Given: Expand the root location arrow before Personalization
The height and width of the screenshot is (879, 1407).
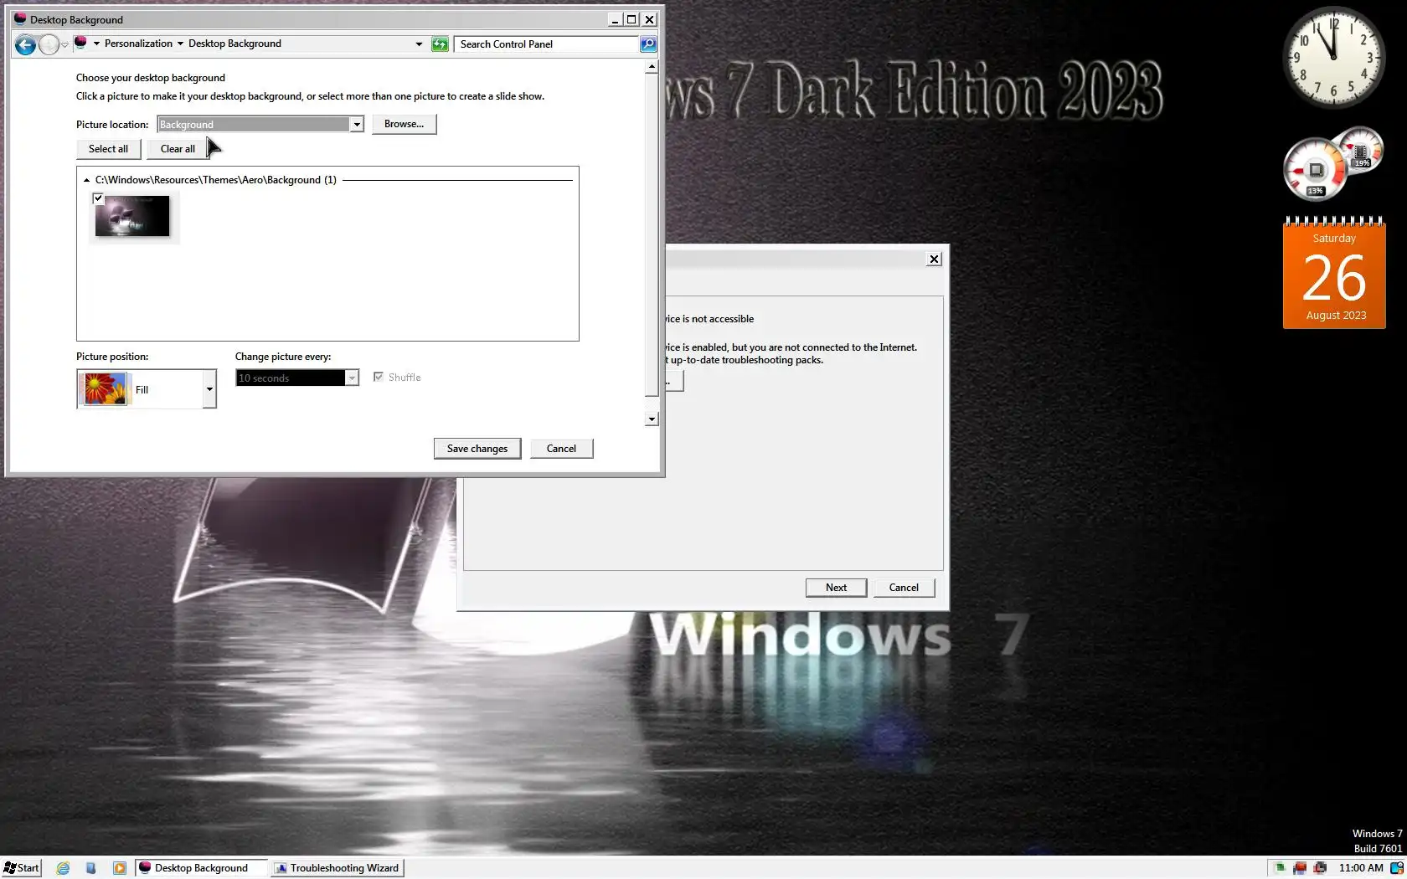Looking at the screenshot, I should (x=96, y=44).
